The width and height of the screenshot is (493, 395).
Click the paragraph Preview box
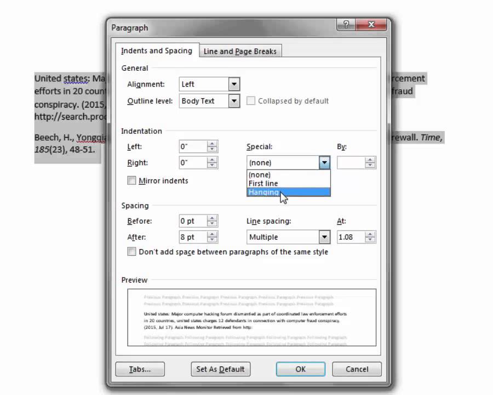pos(251,317)
